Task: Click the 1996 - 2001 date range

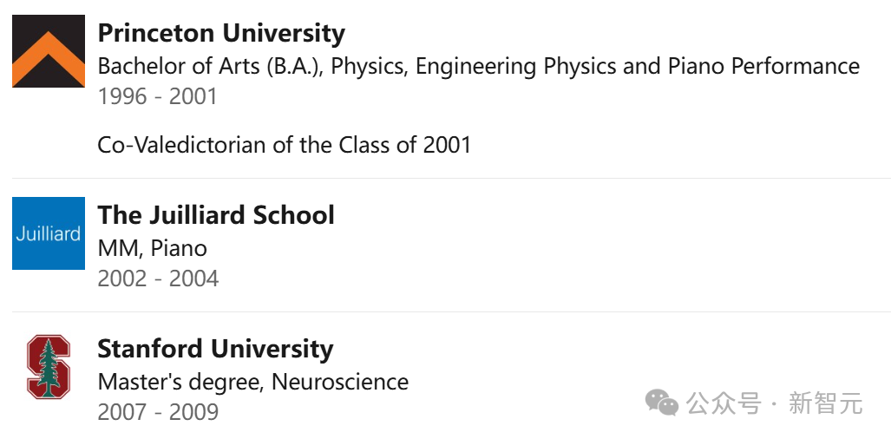Action: (x=157, y=96)
